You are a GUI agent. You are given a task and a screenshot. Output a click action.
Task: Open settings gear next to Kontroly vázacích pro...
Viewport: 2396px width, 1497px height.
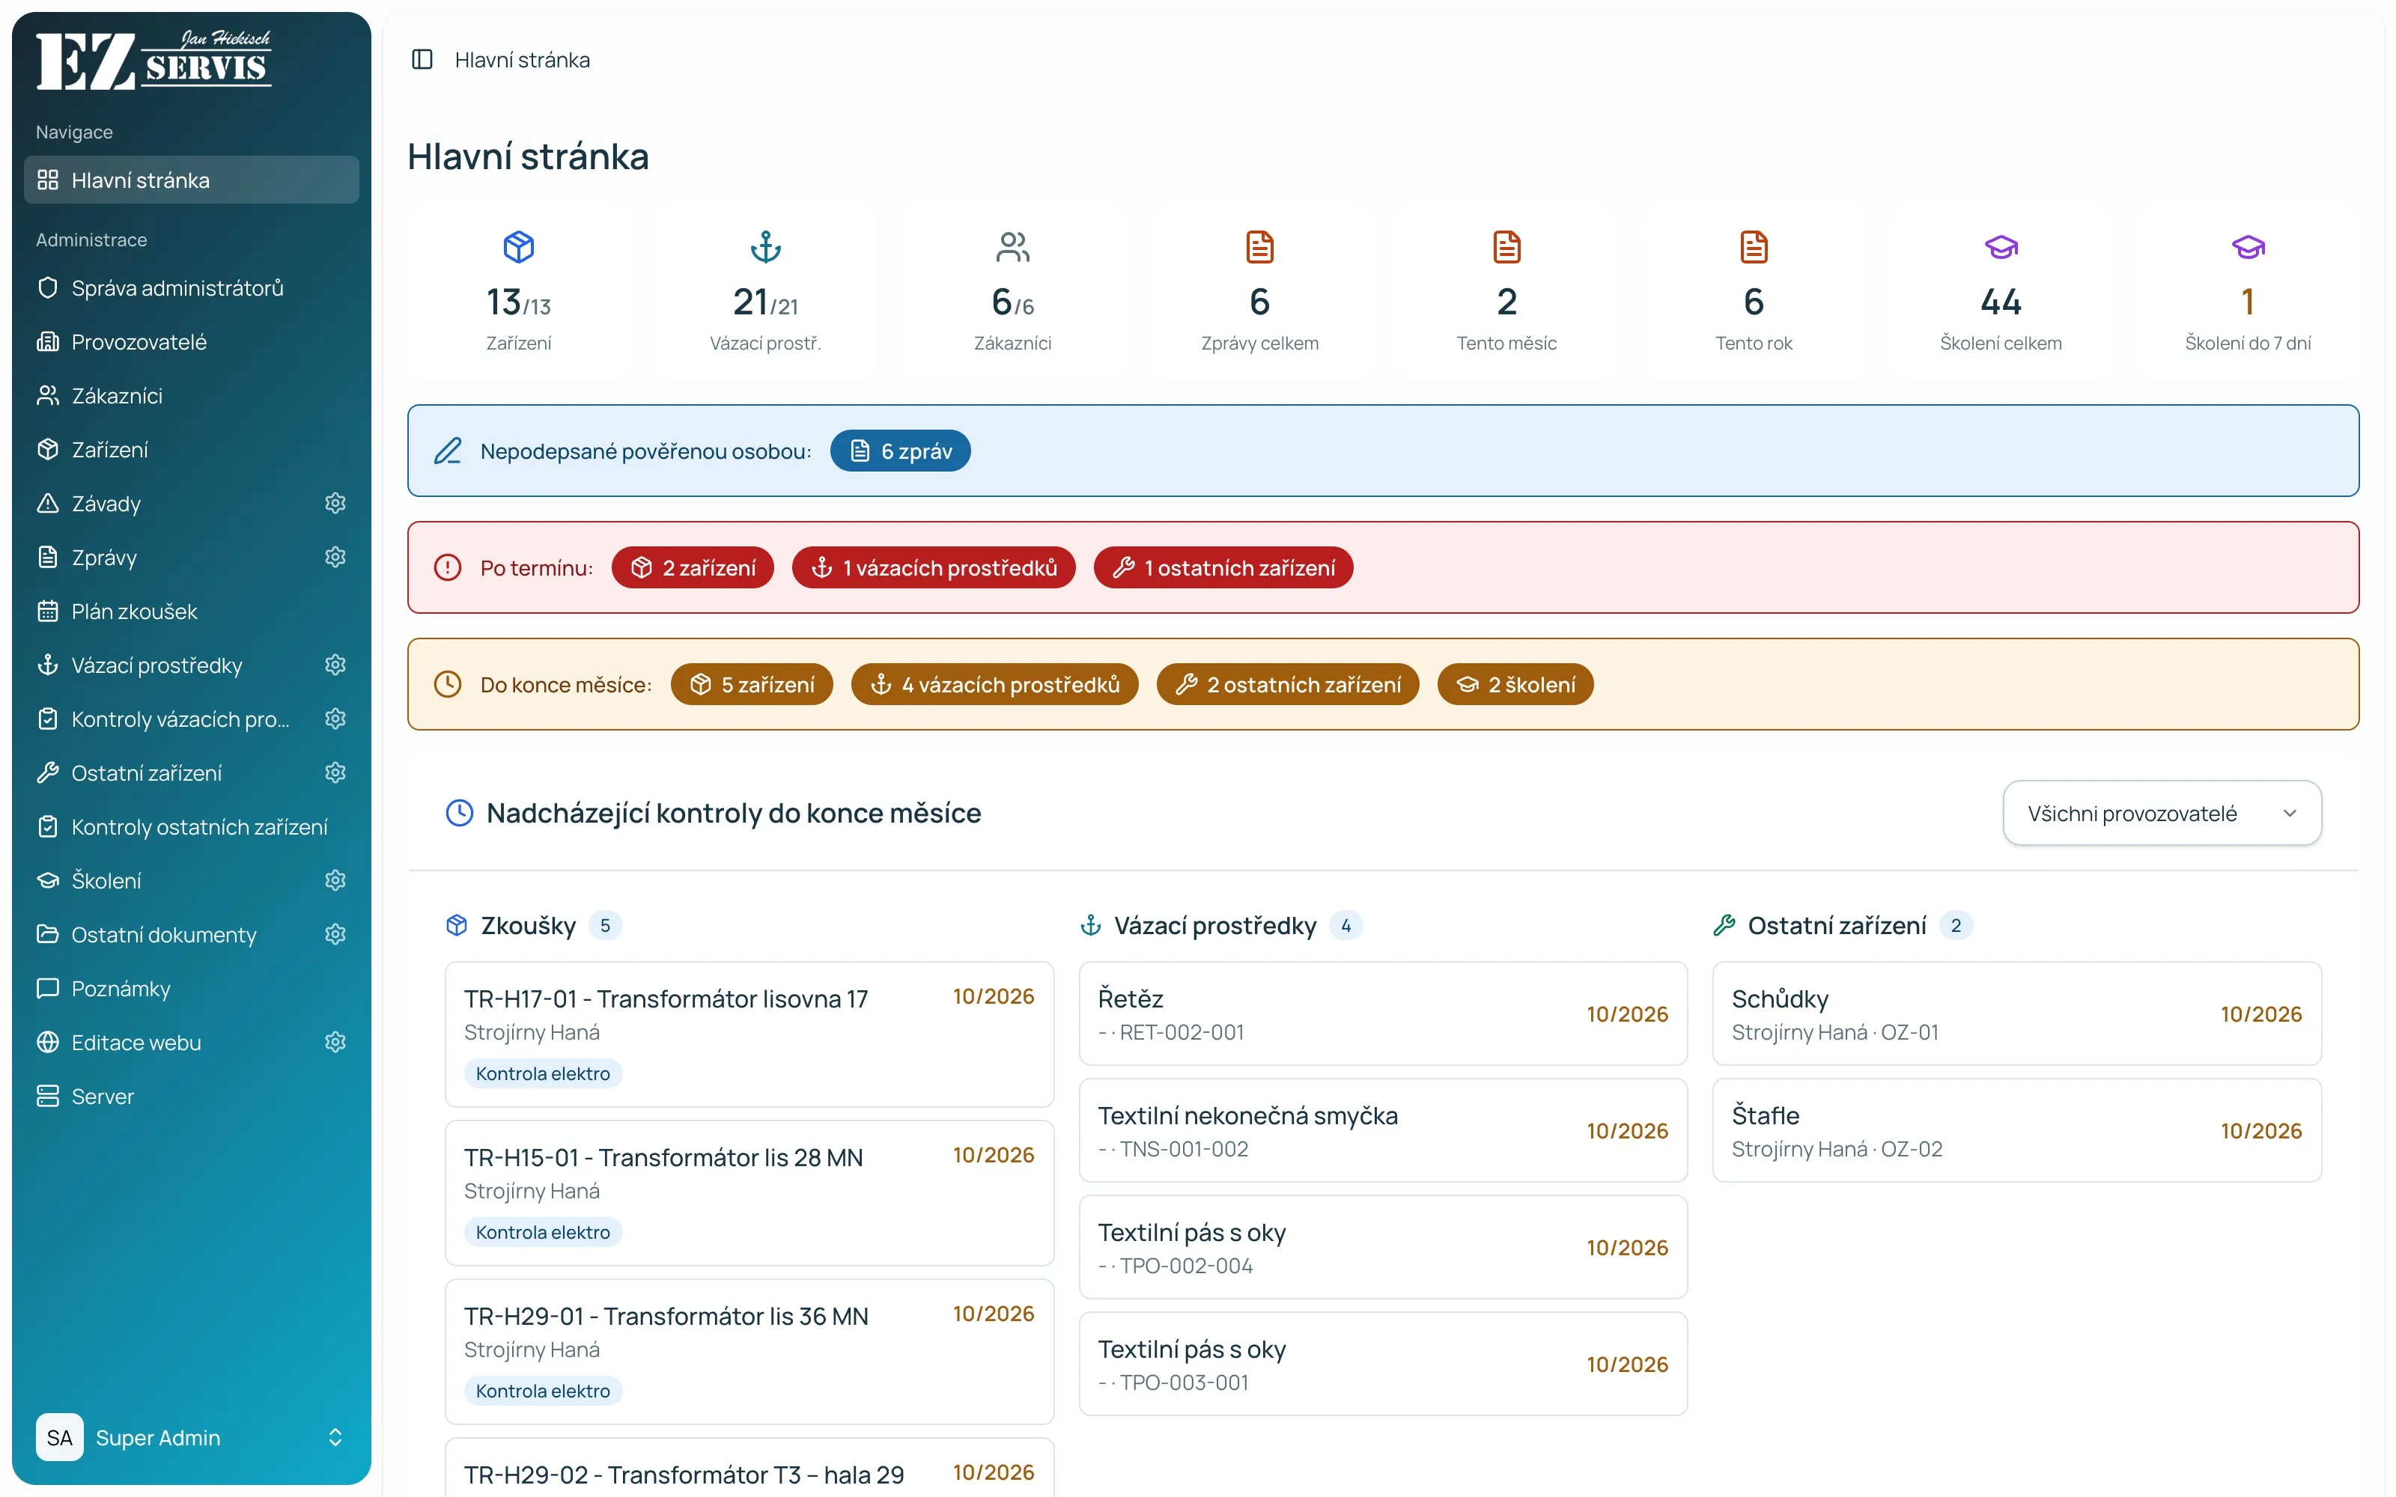click(x=335, y=719)
